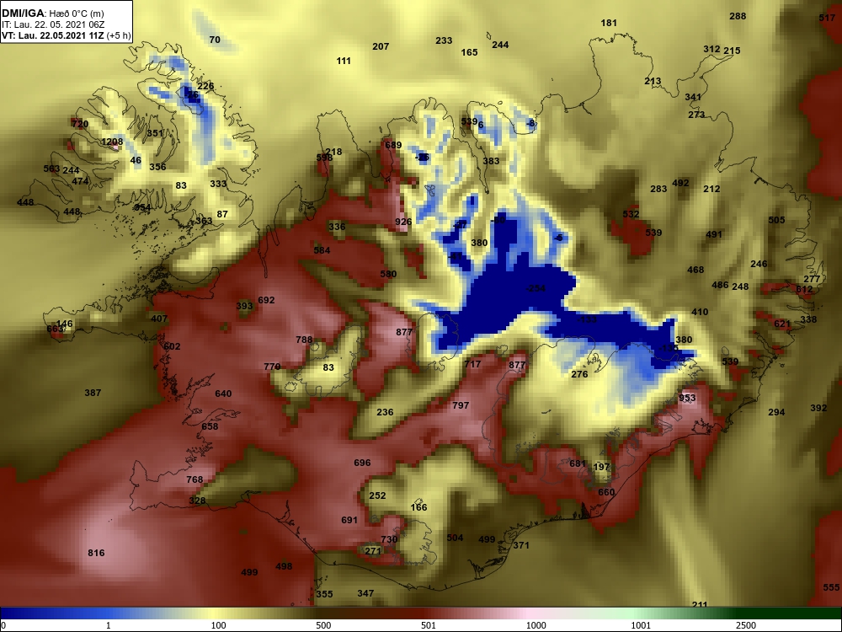
Task: Click the map value '-254' on the ice cap
Action: (x=536, y=288)
